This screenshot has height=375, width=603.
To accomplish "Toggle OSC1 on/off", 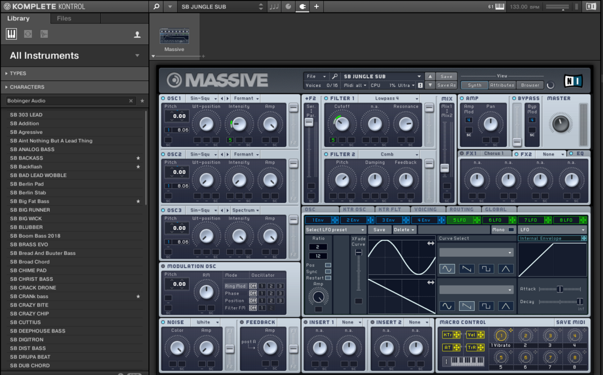I will coord(163,98).
